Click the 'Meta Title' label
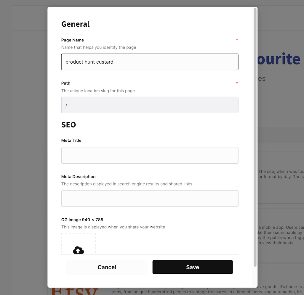The image size is (304, 295). pyautogui.click(x=71, y=141)
